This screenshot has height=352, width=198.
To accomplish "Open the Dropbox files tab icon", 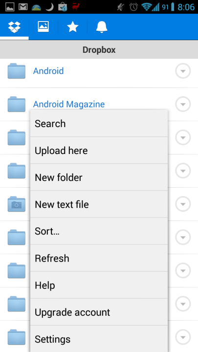I will pyautogui.click(x=14, y=27).
